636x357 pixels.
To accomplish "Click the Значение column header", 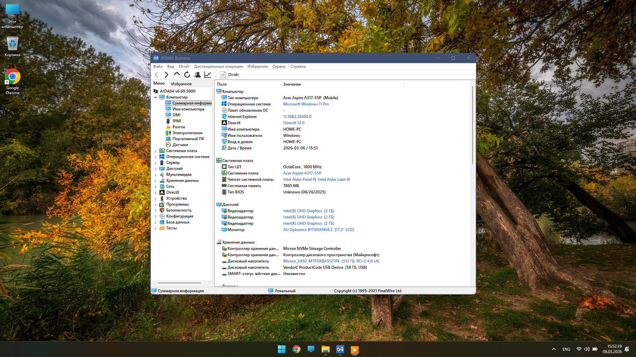I will click(x=292, y=84).
